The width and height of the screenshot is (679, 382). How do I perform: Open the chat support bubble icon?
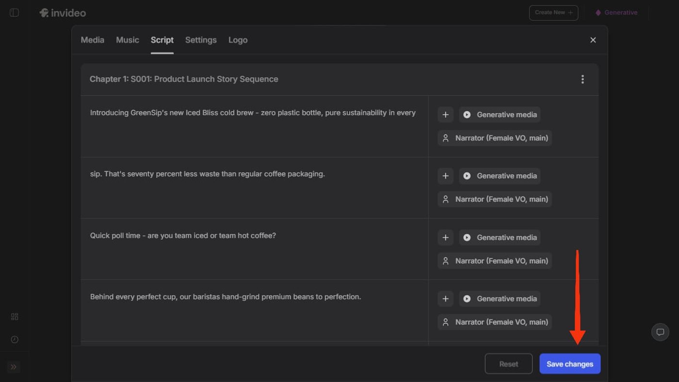pos(660,332)
